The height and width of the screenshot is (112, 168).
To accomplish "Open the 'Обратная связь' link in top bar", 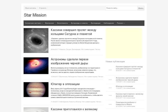I will pos(31,8).
